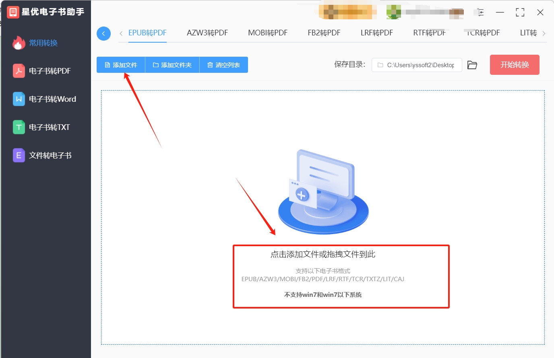Browse with folder icon beside save directory
Screen dimensions: 554x358
(472, 65)
